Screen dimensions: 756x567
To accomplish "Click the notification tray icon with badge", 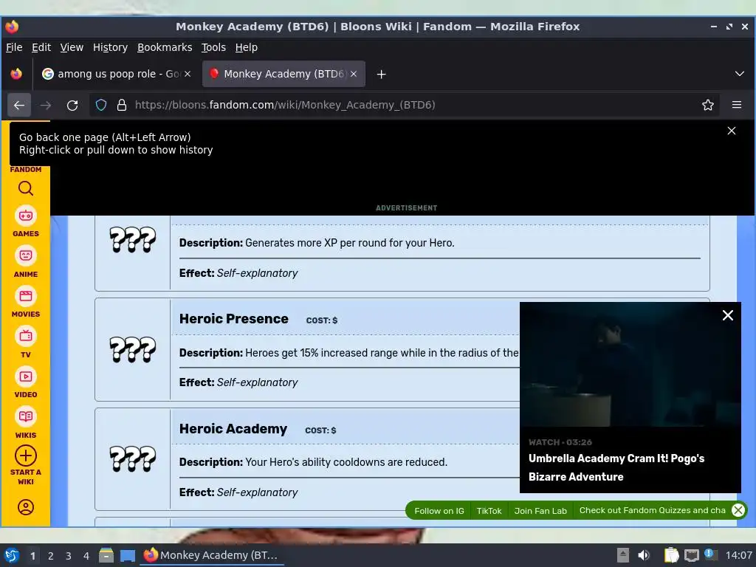I will pyautogui.click(x=709, y=554).
